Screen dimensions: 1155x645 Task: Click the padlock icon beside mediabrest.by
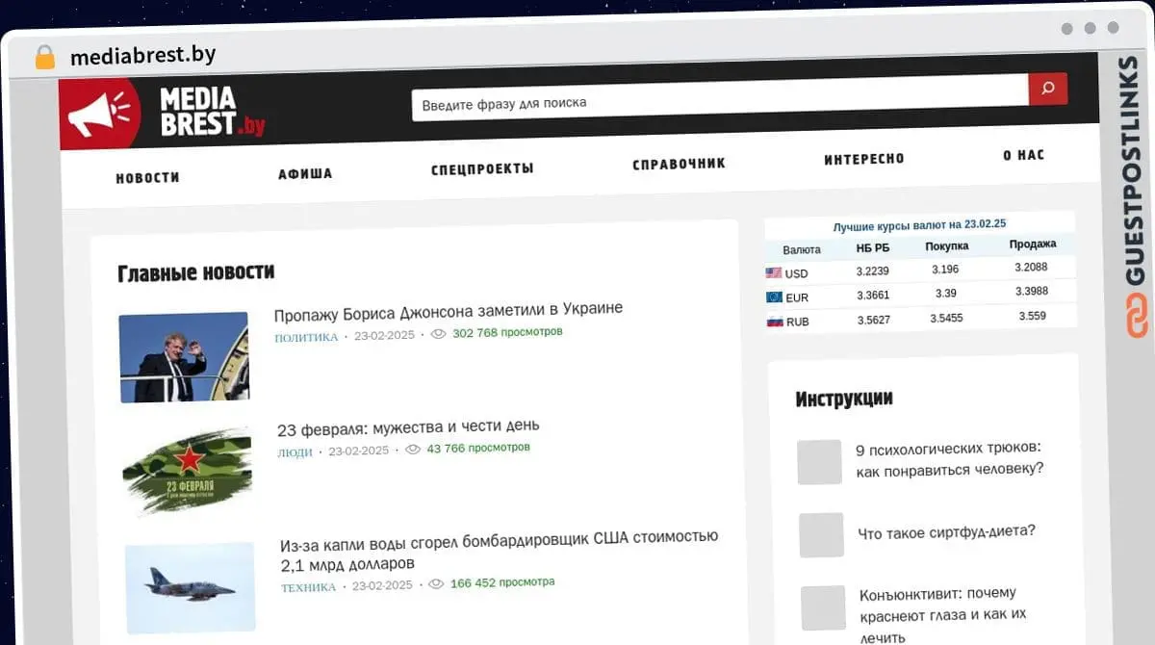[x=45, y=57]
